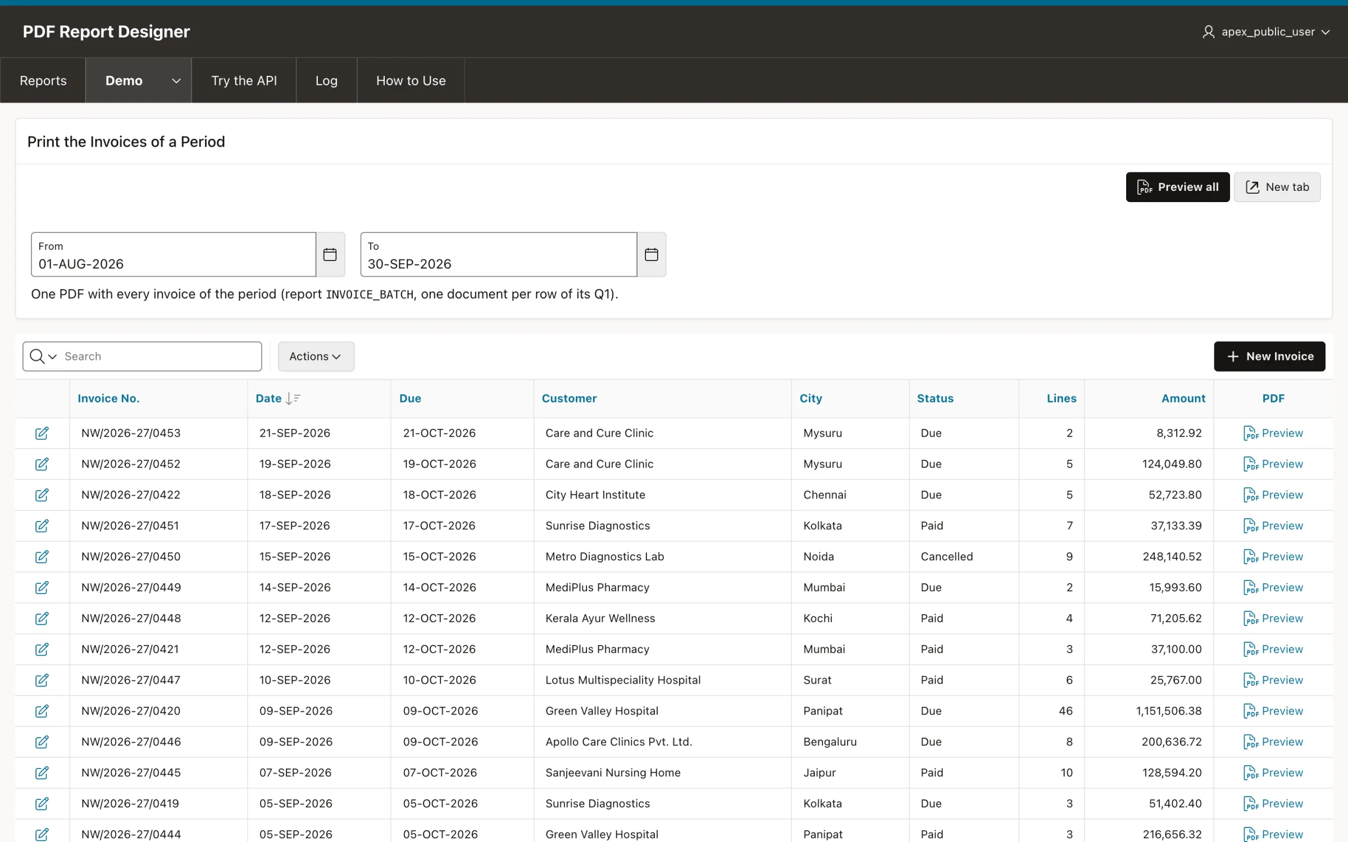Click the PDF Report Designer title
The image size is (1348, 842).
tap(106, 31)
